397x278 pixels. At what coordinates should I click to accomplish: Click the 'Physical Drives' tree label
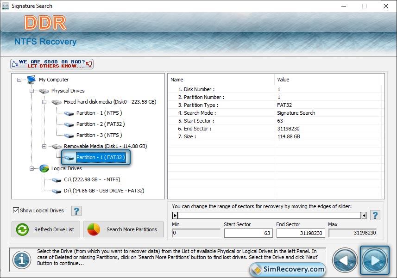tap(68, 91)
